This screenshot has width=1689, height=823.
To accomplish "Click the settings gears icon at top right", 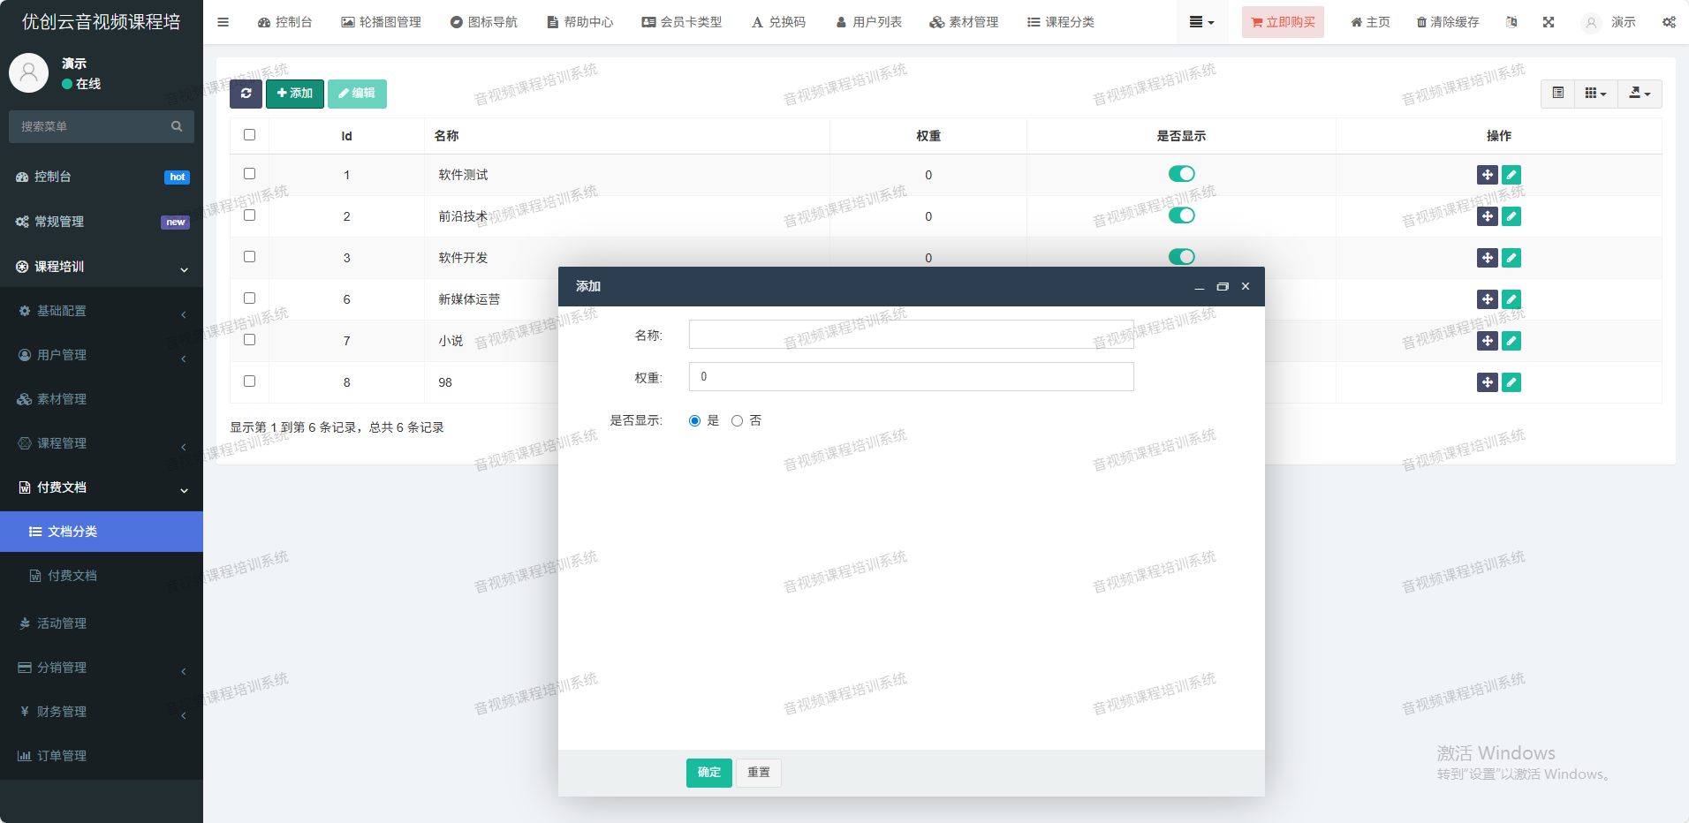I will pyautogui.click(x=1669, y=22).
